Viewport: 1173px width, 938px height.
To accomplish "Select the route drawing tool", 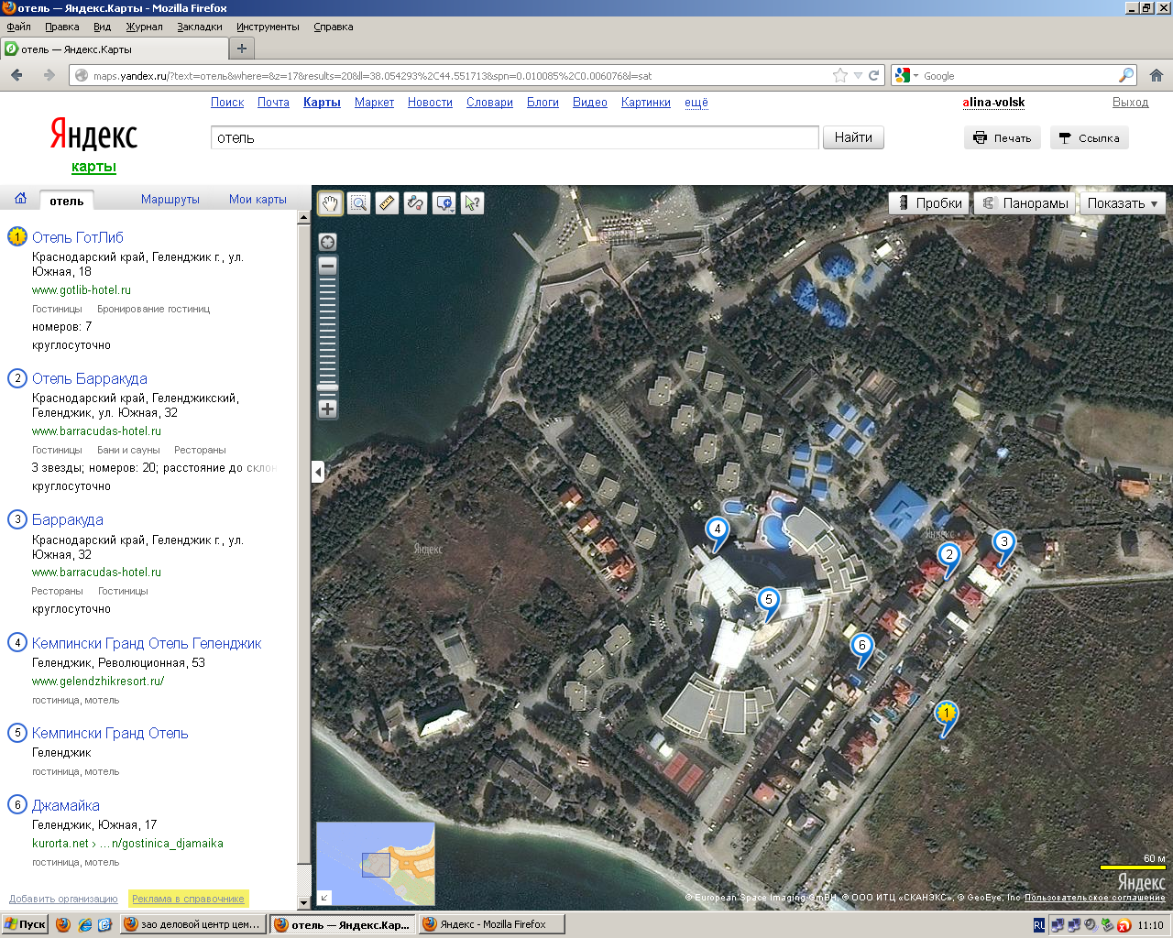I will point(416,203).
